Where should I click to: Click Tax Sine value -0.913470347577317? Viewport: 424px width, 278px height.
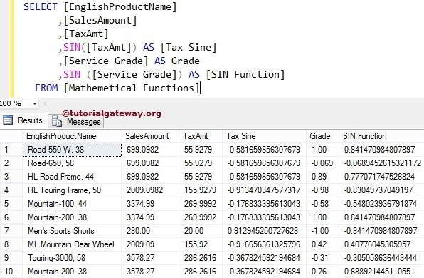(x=264, y=190)
